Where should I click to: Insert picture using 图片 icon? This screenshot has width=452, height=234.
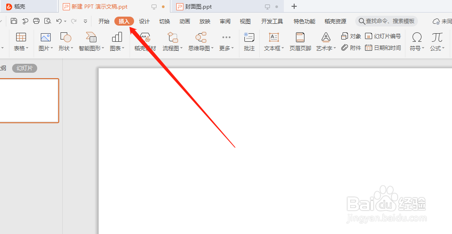point(46,37)
